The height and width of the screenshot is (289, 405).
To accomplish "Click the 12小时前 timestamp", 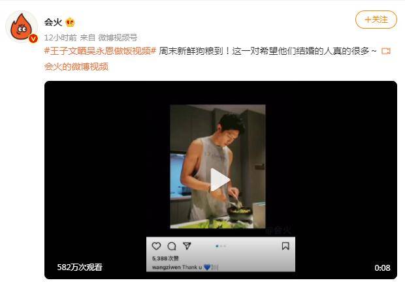I will [61, 38].
